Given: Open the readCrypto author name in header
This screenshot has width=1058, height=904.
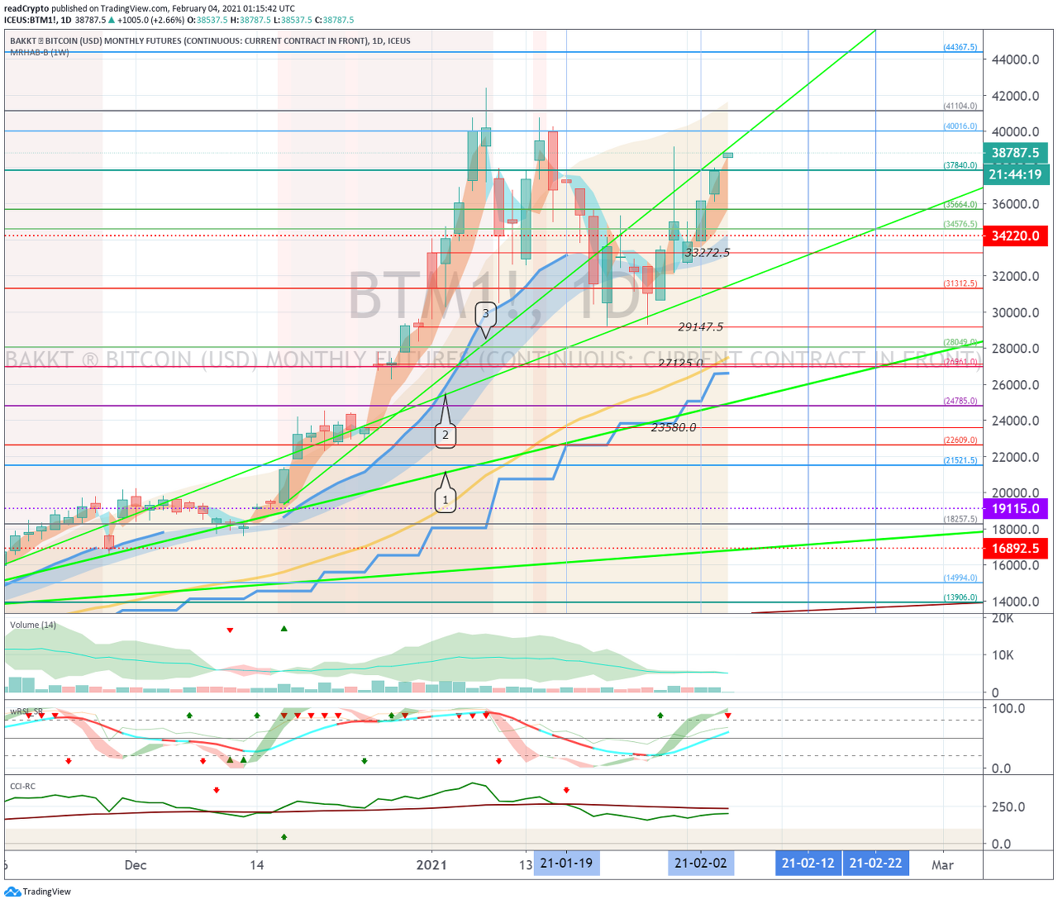Looking at the screenshot, I should 26,8.
